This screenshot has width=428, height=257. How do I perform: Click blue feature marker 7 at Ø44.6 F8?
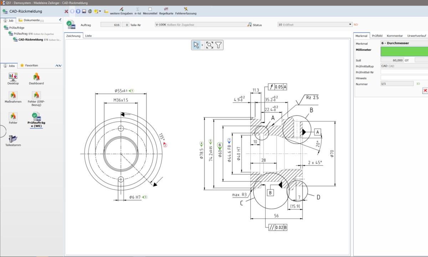[229, 141]
